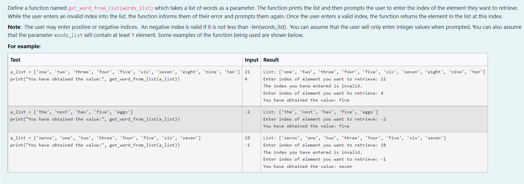This screenshot has width=524, height=184.
Task: Click the Input column header
Action: coord(251,60)
